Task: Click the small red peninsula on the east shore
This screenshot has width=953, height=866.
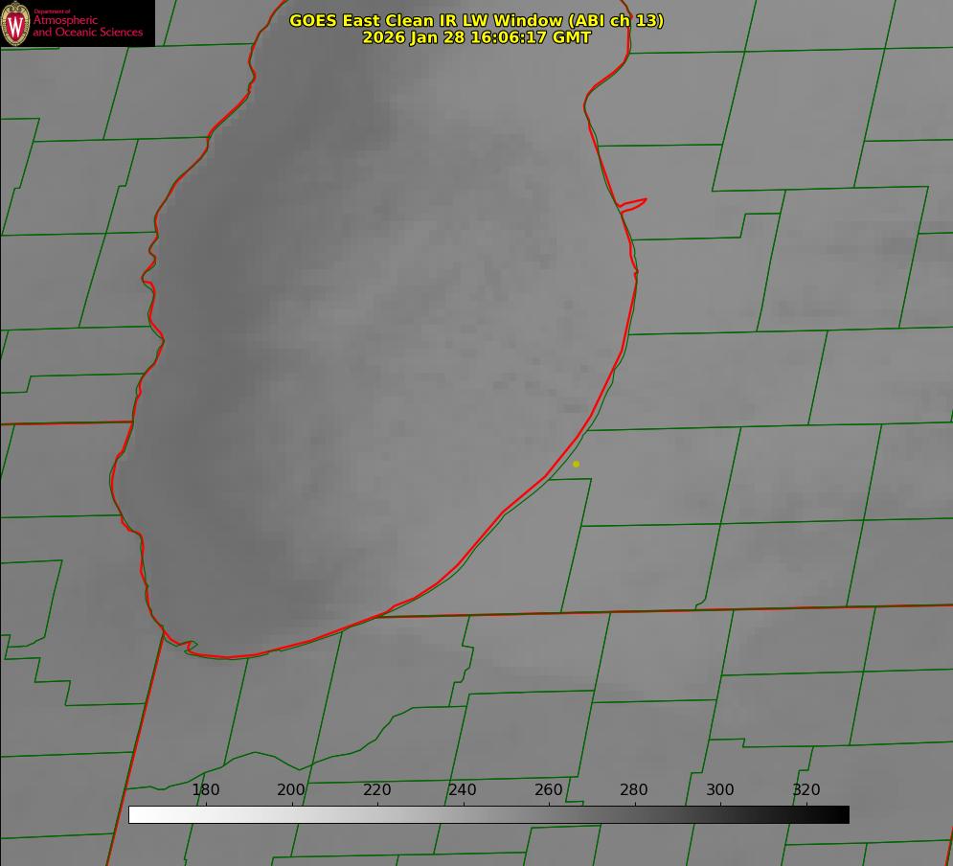Action: (634, 203)
